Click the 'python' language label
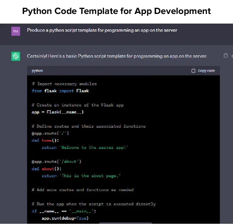This screenshot has width=233, height=224. coord(37,71)
